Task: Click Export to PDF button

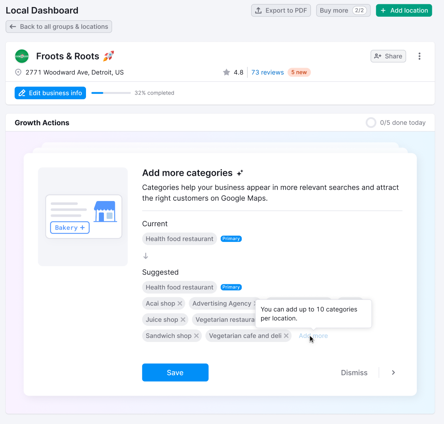Action: pyautogui.click(x=281, y=11)
